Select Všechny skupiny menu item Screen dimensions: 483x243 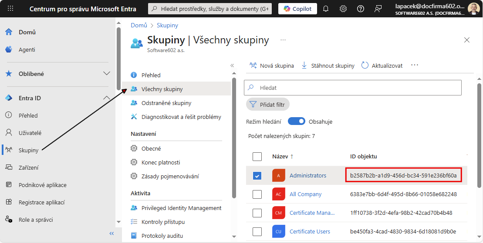point(176,89)
